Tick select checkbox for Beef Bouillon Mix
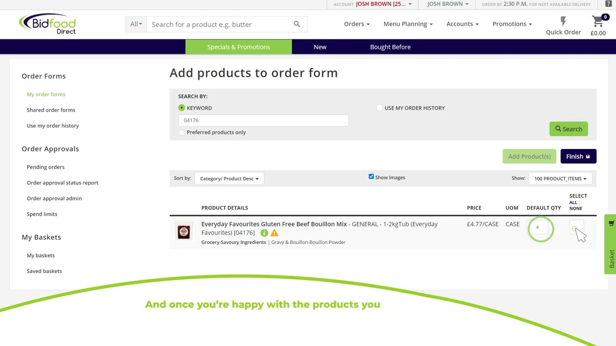 [x=576, y=228]
